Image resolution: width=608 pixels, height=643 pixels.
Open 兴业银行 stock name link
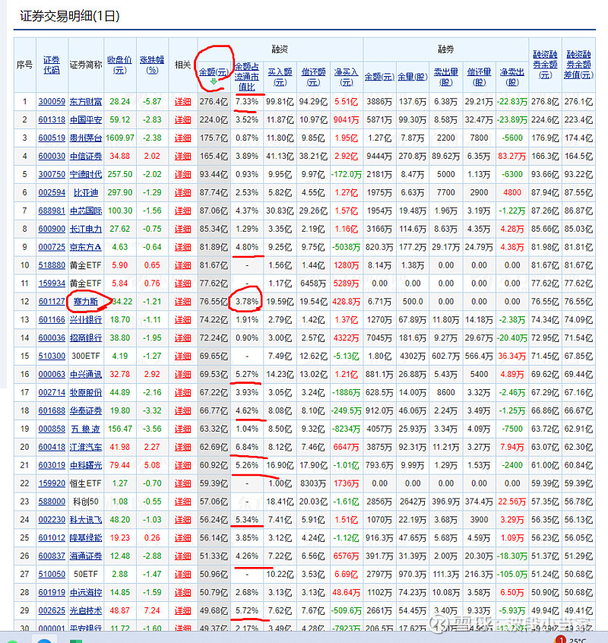click(86, 319)
